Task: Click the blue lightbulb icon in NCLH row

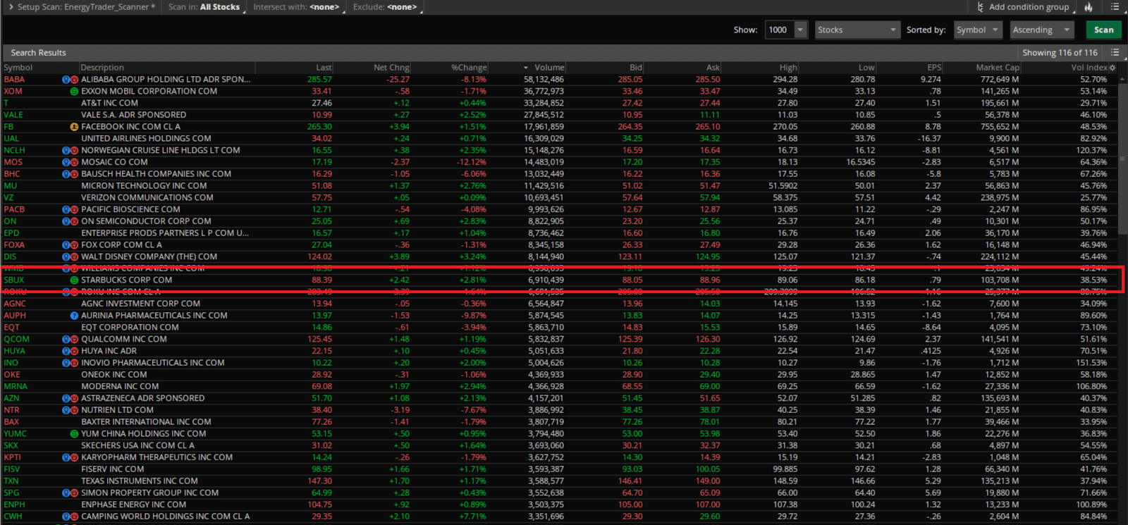Action: (x=66, y=151)
